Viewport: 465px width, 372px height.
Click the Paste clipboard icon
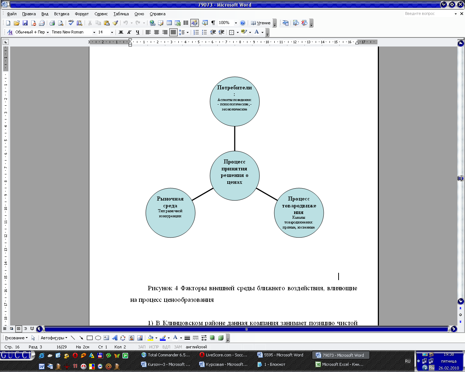107,23
